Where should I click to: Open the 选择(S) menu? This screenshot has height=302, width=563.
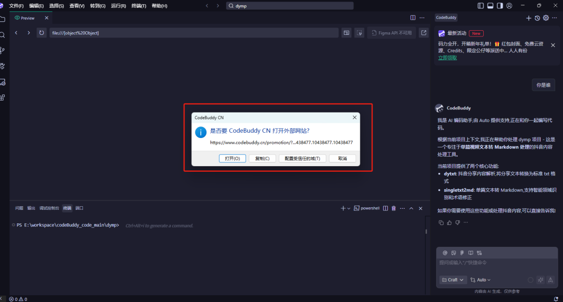[56, 6]
